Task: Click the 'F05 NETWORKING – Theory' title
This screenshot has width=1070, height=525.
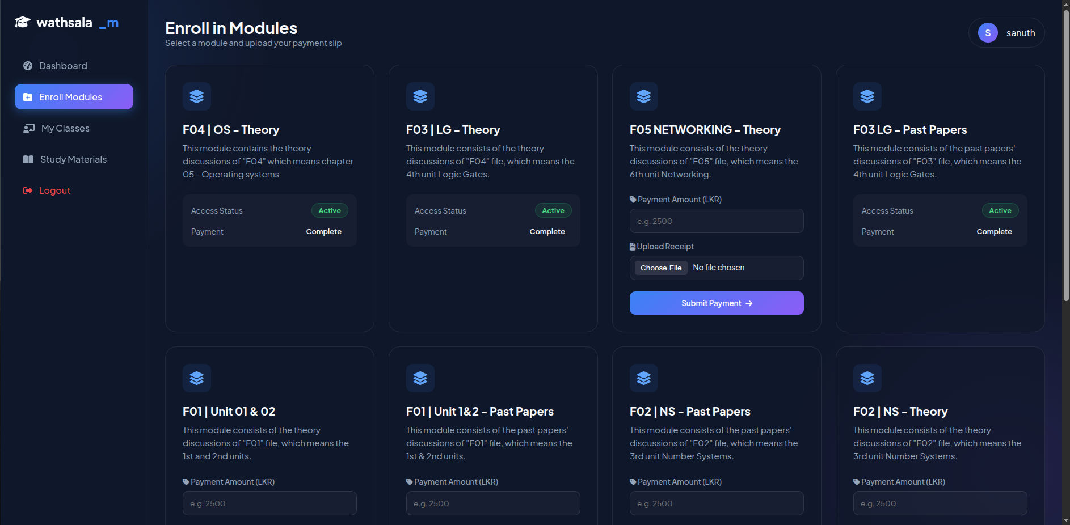Action: coord(705,130)
